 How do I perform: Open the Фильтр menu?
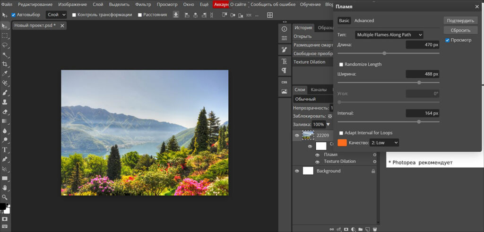[x=143, y=5]
